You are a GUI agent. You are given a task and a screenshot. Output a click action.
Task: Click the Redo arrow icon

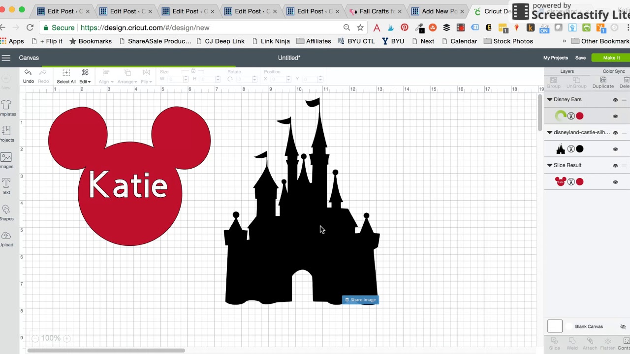click(43, 73)
